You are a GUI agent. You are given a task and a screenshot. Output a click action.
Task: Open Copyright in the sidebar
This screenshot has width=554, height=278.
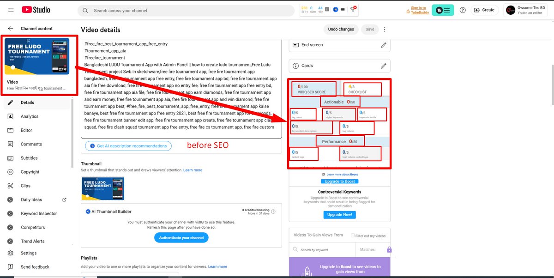(x=36, y=172)
